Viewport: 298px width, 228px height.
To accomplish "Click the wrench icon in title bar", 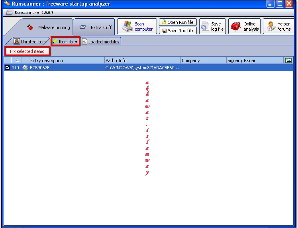I will pos(7,3).
